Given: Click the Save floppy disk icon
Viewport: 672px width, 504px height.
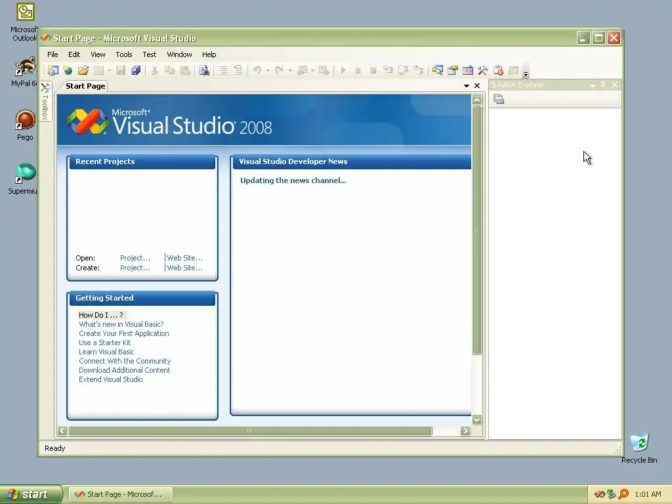Looking at the screenshot, I should click(x=121, y=70).
